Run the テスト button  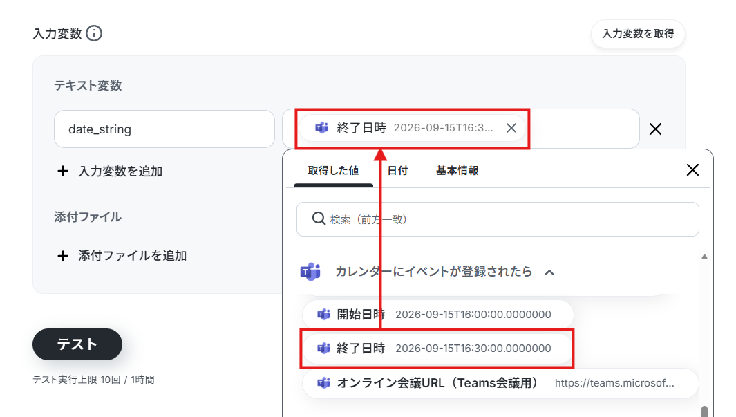pos(77,344)
